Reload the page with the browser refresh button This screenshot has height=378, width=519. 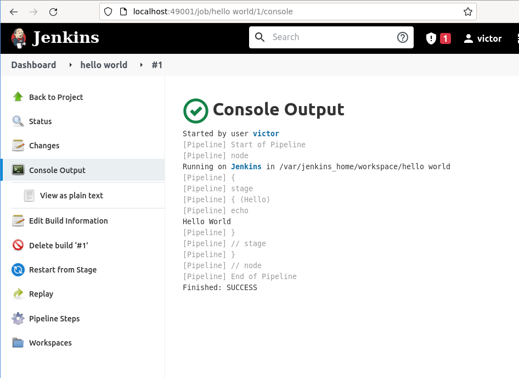[x=53, y=12]
